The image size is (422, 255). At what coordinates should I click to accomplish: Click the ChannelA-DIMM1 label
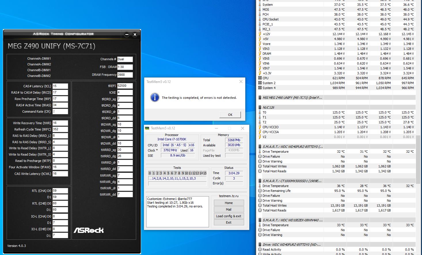(x=39, y=58)
